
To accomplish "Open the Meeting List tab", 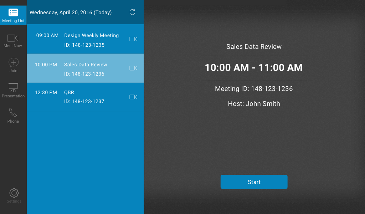I will 13,15.
